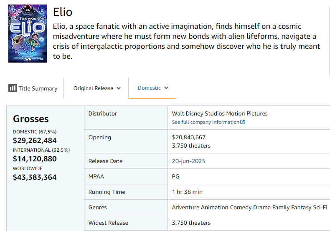
Task: Click the worldwide gross $43,383,364 figure
Action: tap(35, 177)
